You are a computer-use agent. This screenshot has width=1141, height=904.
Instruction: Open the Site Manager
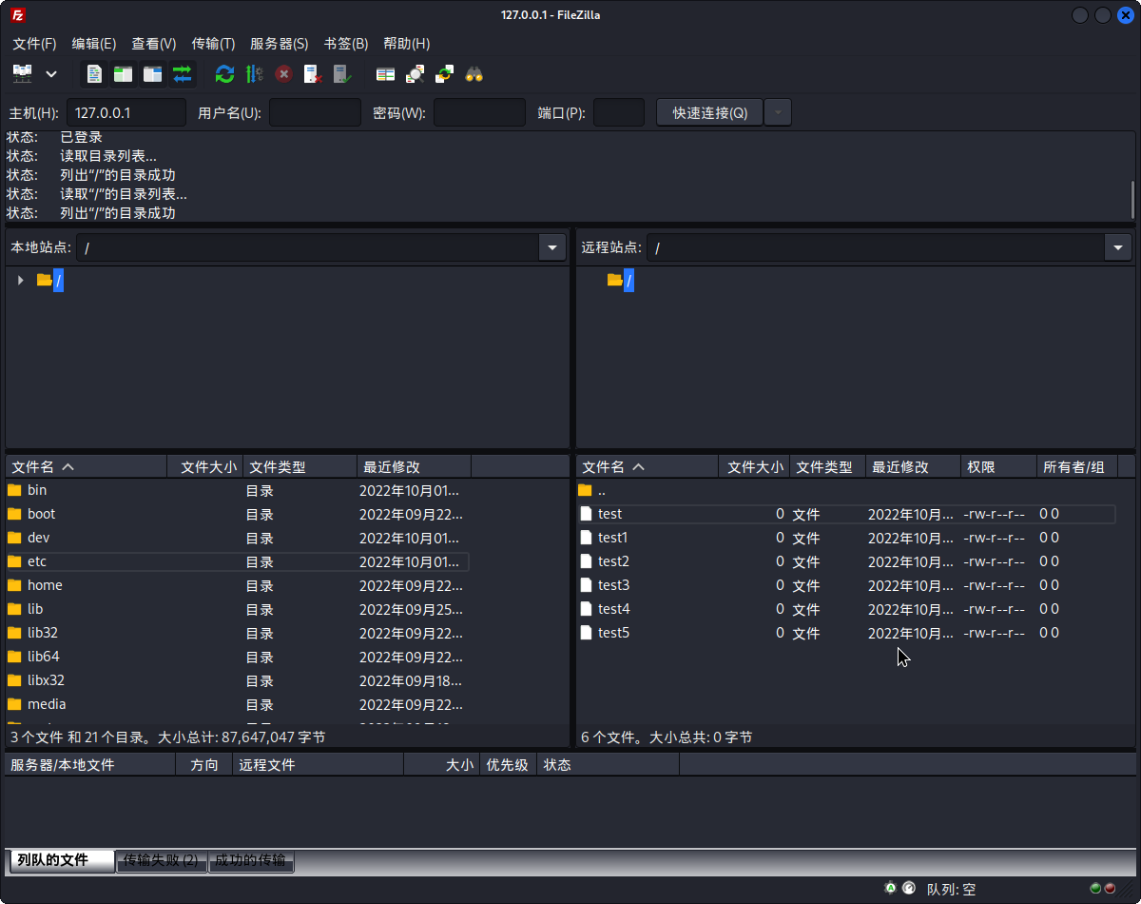click(23, 73)
